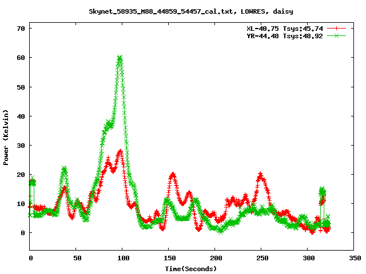The image size is (366, 274).
Task: Click the Power (Kelvin) y-axis label
Action: coord(6,138)
